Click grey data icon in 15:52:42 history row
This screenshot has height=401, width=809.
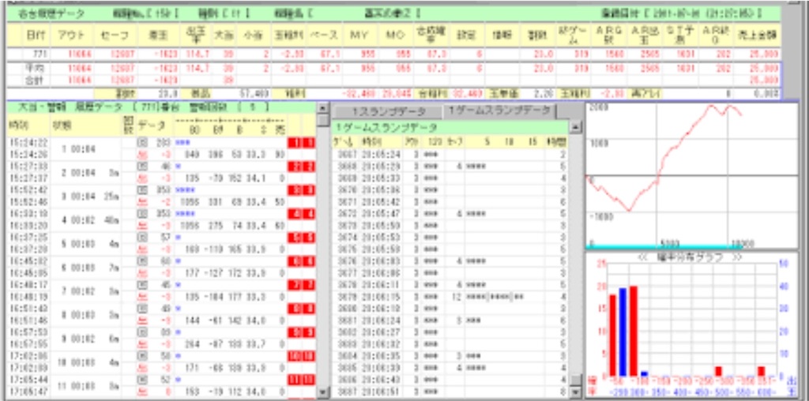141,189
